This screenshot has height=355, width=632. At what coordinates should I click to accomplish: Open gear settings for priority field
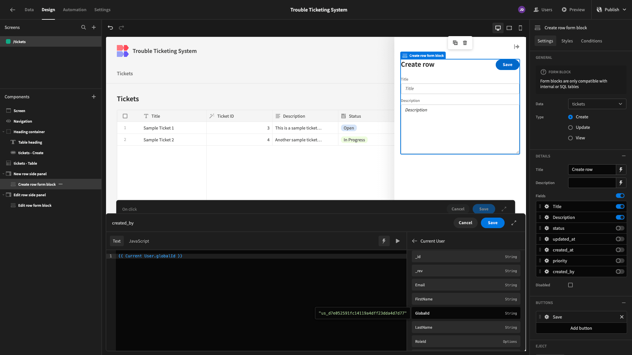pos(547,261)
